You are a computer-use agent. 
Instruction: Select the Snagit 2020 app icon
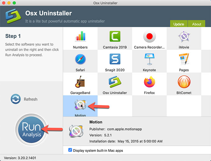(x=115, y=59)
